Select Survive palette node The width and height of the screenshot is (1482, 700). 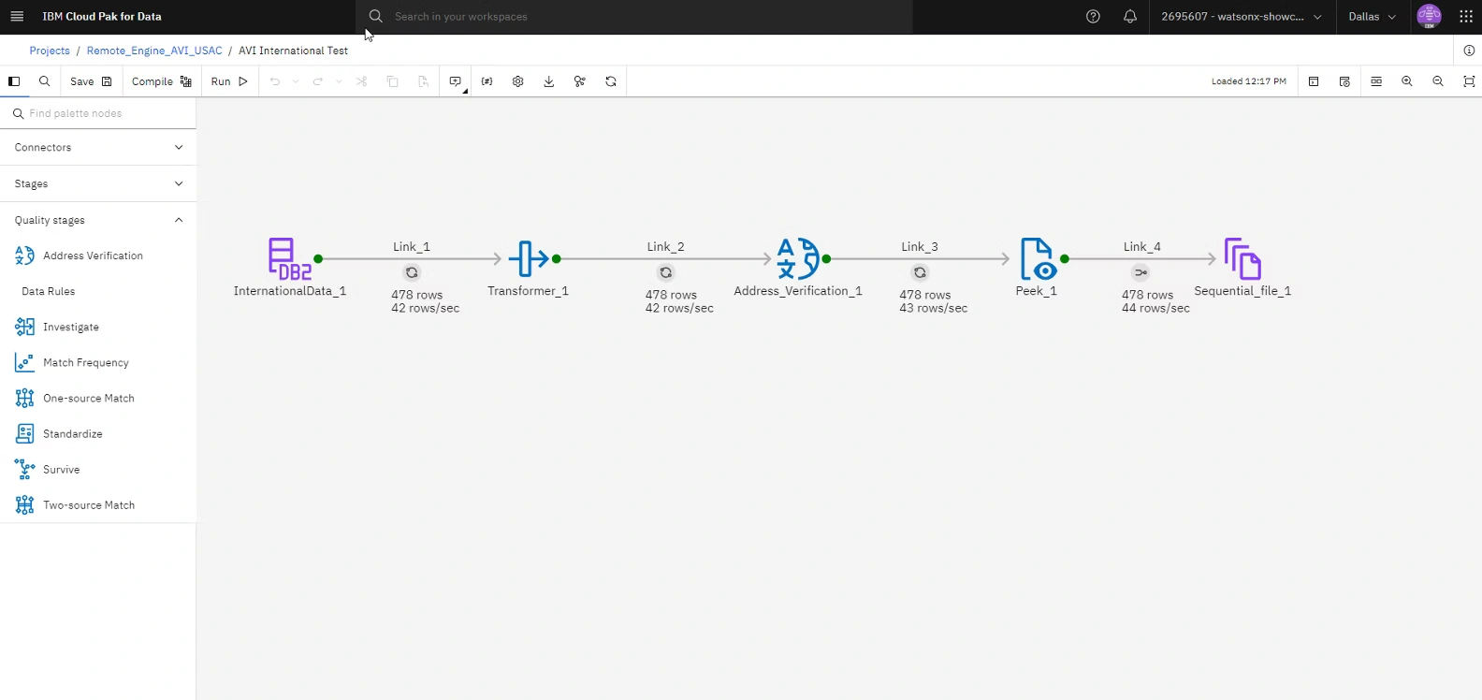[98, 469]
